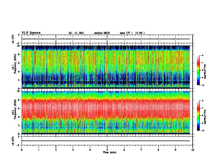Click the red 4–8 kHz band in ch.2 spectrogram
The height and width of the screenshot is (168, 217).
[106, 108]
